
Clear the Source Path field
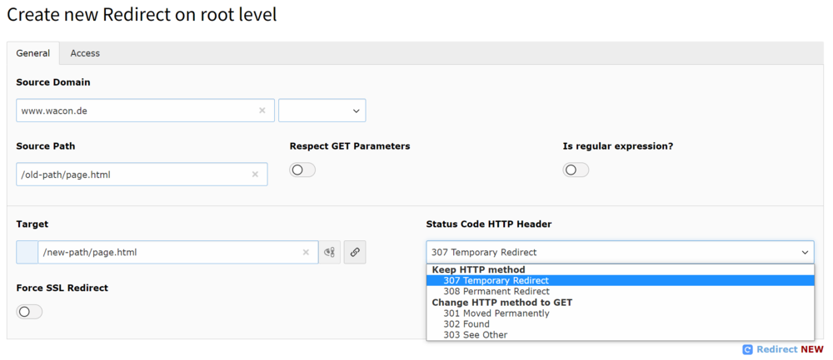255,175
